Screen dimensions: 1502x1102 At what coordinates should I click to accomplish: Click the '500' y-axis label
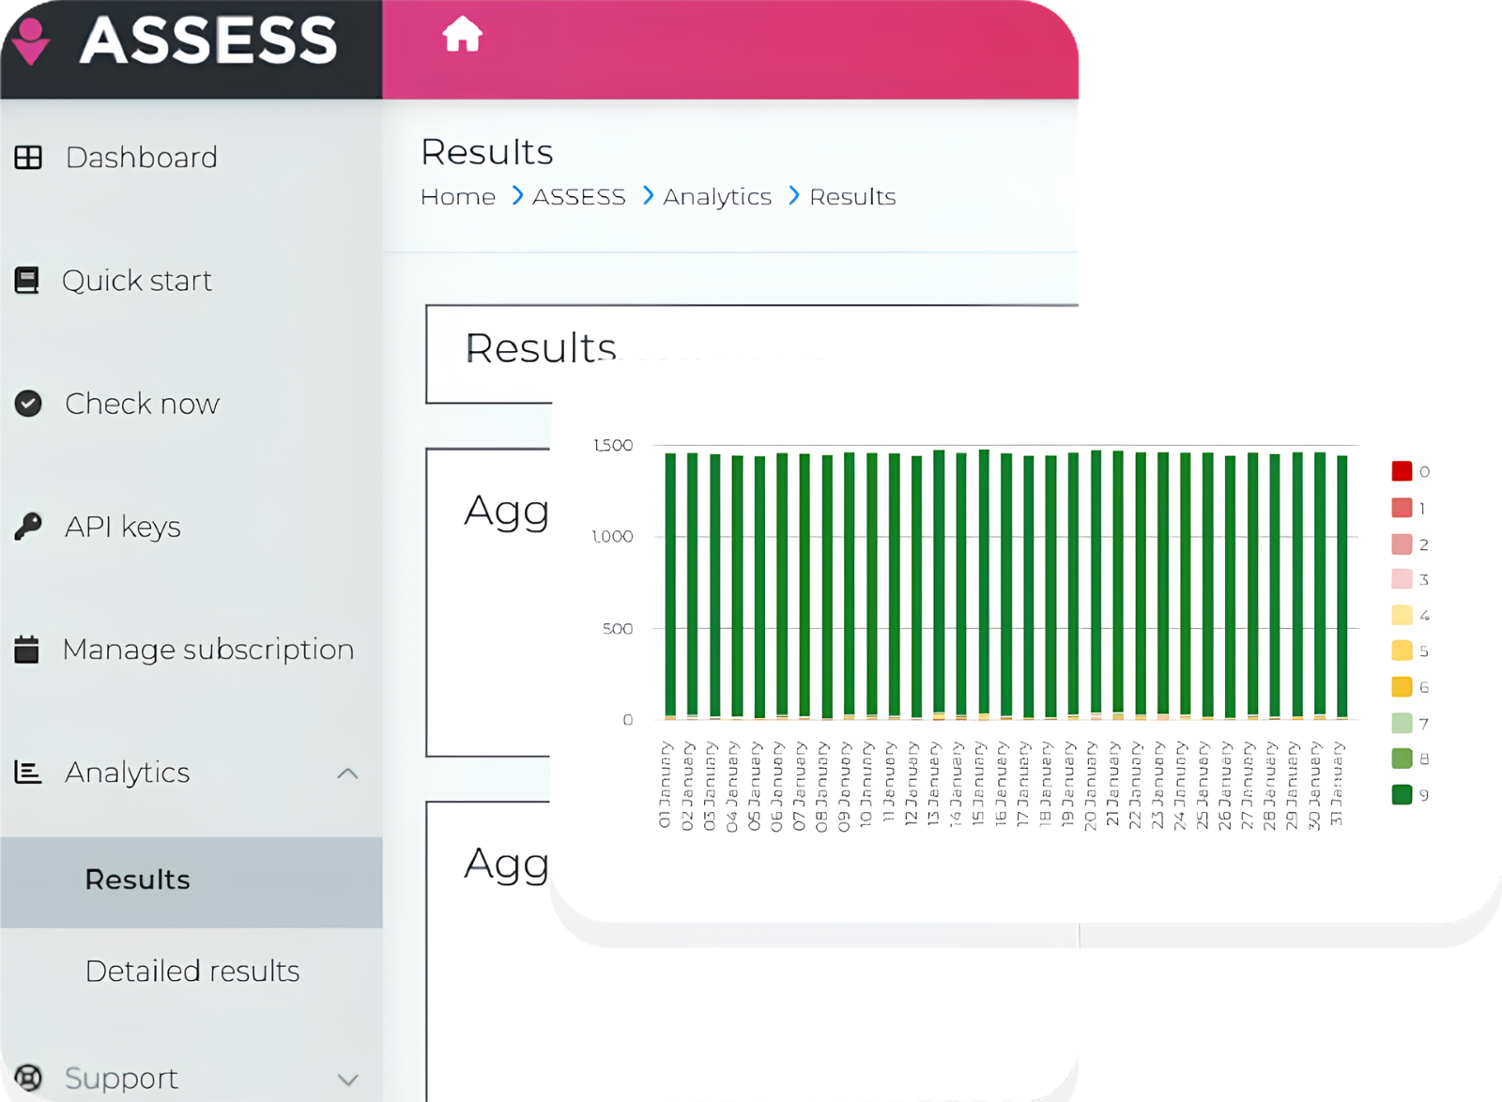(618, 628)
